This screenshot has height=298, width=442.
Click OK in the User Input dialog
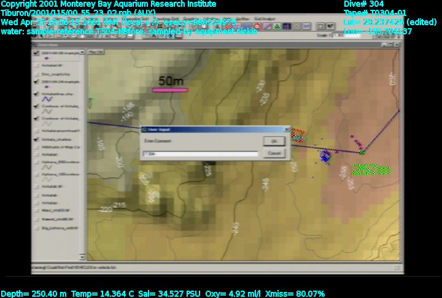274,141
